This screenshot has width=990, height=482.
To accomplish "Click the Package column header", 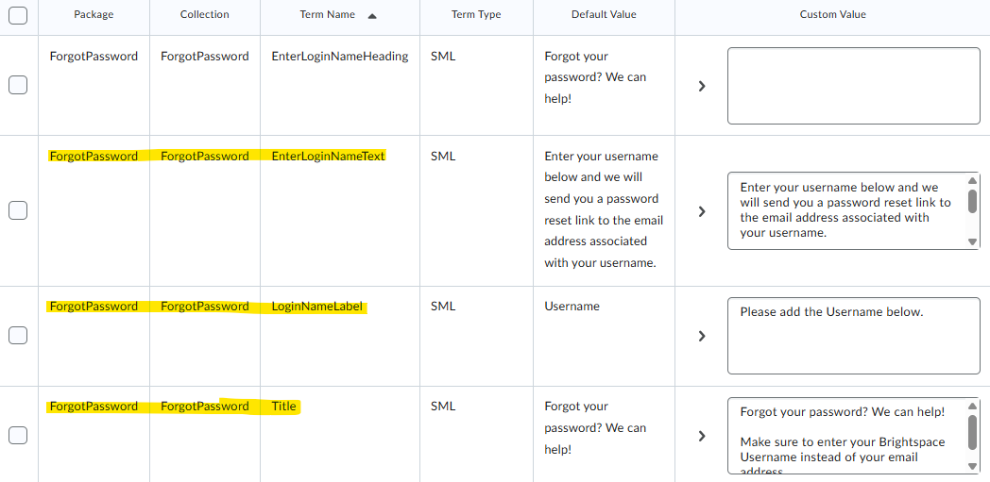I will tap(94, 15).
